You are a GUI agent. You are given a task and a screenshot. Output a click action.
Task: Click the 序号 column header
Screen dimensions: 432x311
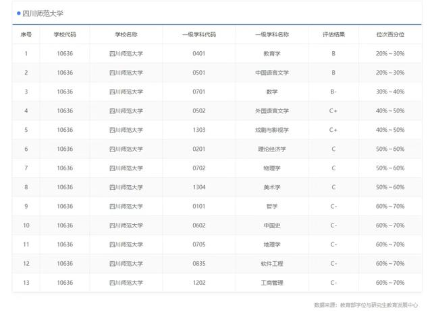pos(26,34)
